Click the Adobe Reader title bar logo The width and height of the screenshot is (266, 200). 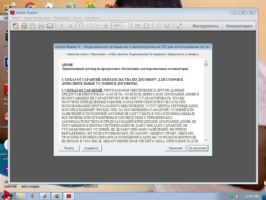click(x=12, y=12)
